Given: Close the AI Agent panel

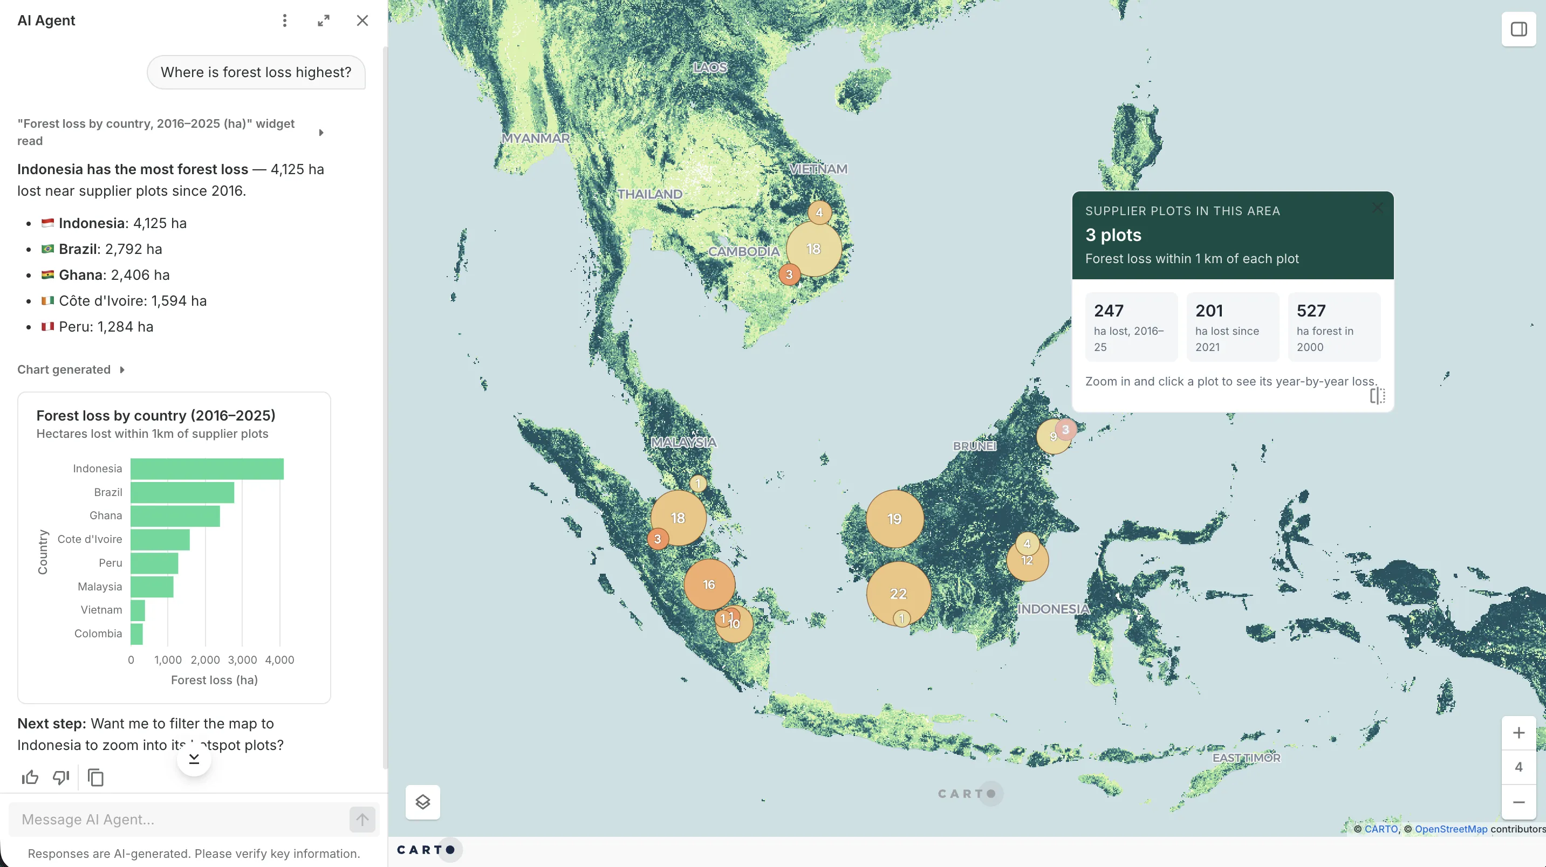Looking at the screenshot, I should click(362, 20).
